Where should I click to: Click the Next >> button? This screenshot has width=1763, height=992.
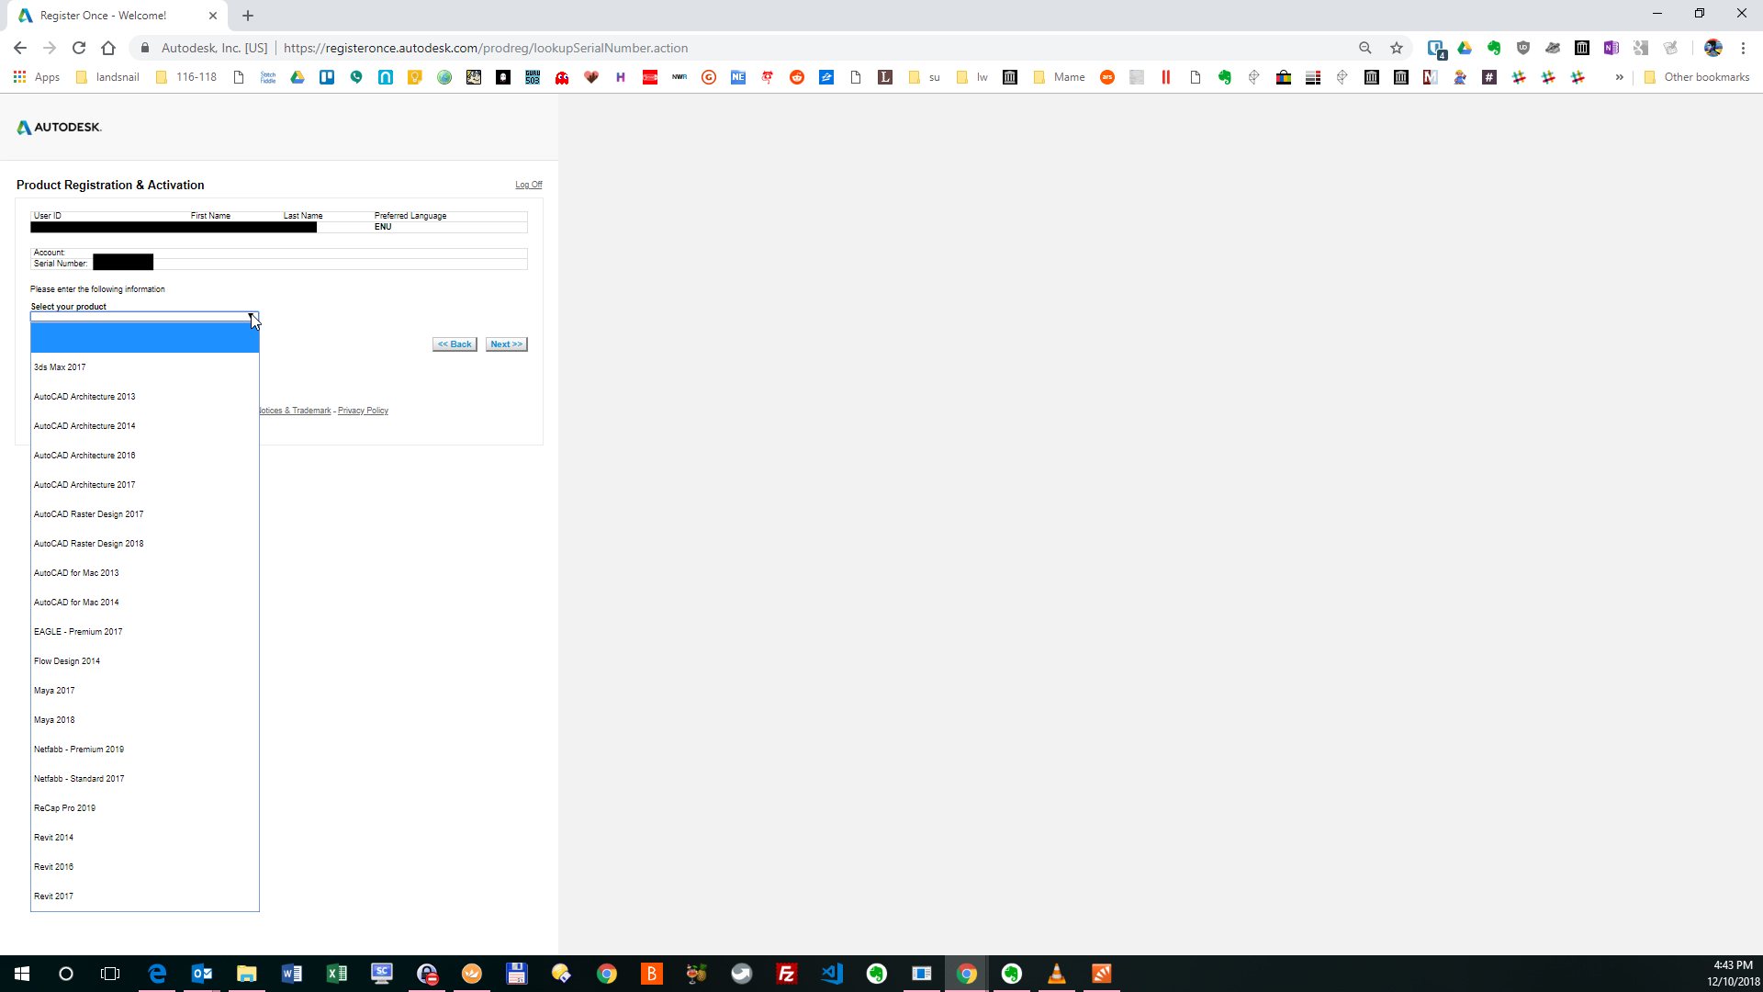click(x=506, y=344)
